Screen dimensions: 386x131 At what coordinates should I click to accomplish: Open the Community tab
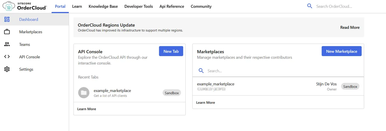pyautogui.click(x=201, y=6)
